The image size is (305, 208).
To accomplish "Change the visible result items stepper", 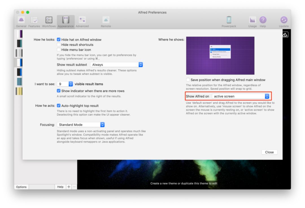I will pyautogui.click(x=71, y=84).
